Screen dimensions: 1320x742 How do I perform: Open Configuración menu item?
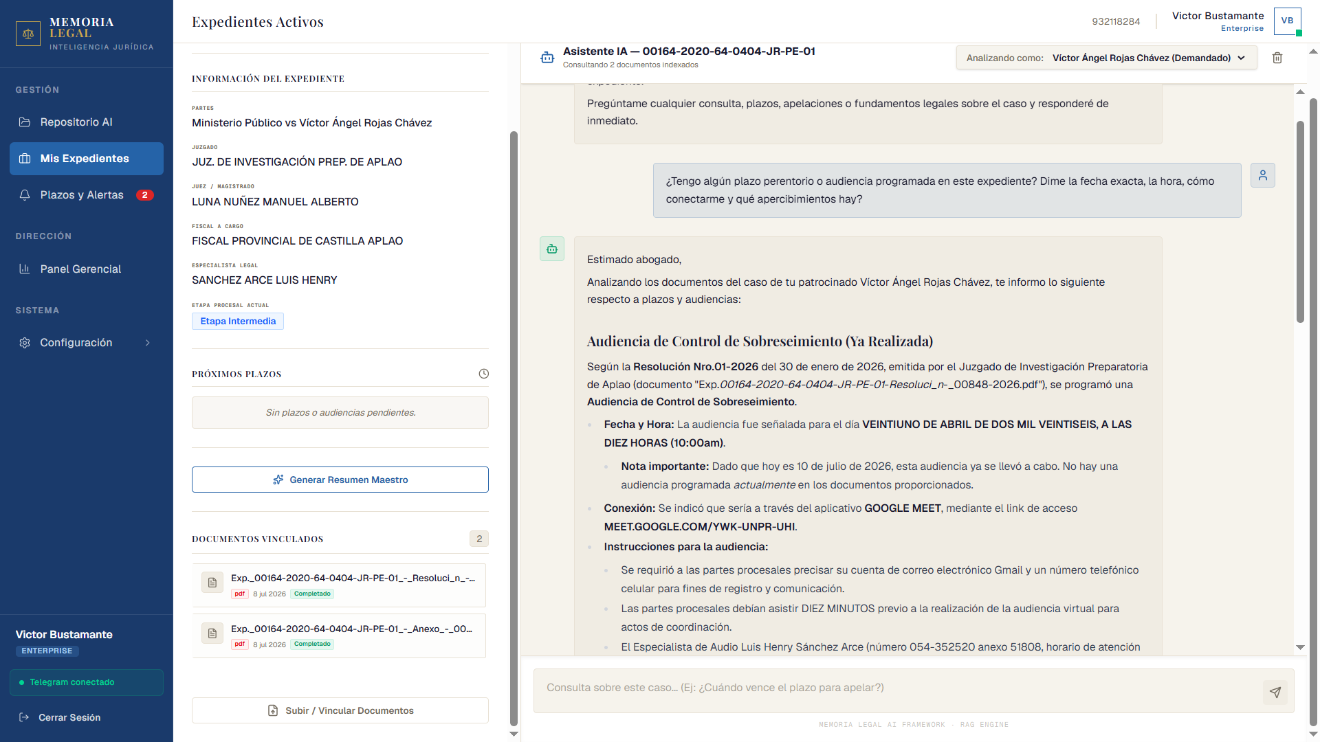pos(87,343)
